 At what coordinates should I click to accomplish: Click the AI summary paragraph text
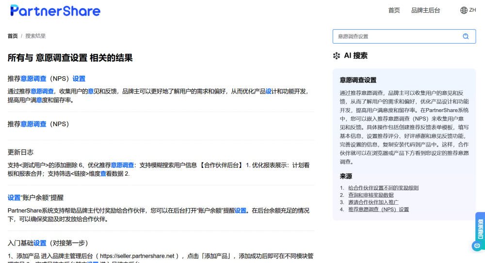404,127
